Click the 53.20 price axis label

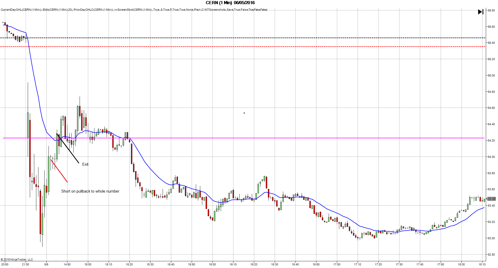tap(491, 222)
